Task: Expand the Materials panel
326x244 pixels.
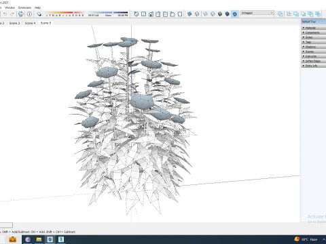Action: click(314, 28)
